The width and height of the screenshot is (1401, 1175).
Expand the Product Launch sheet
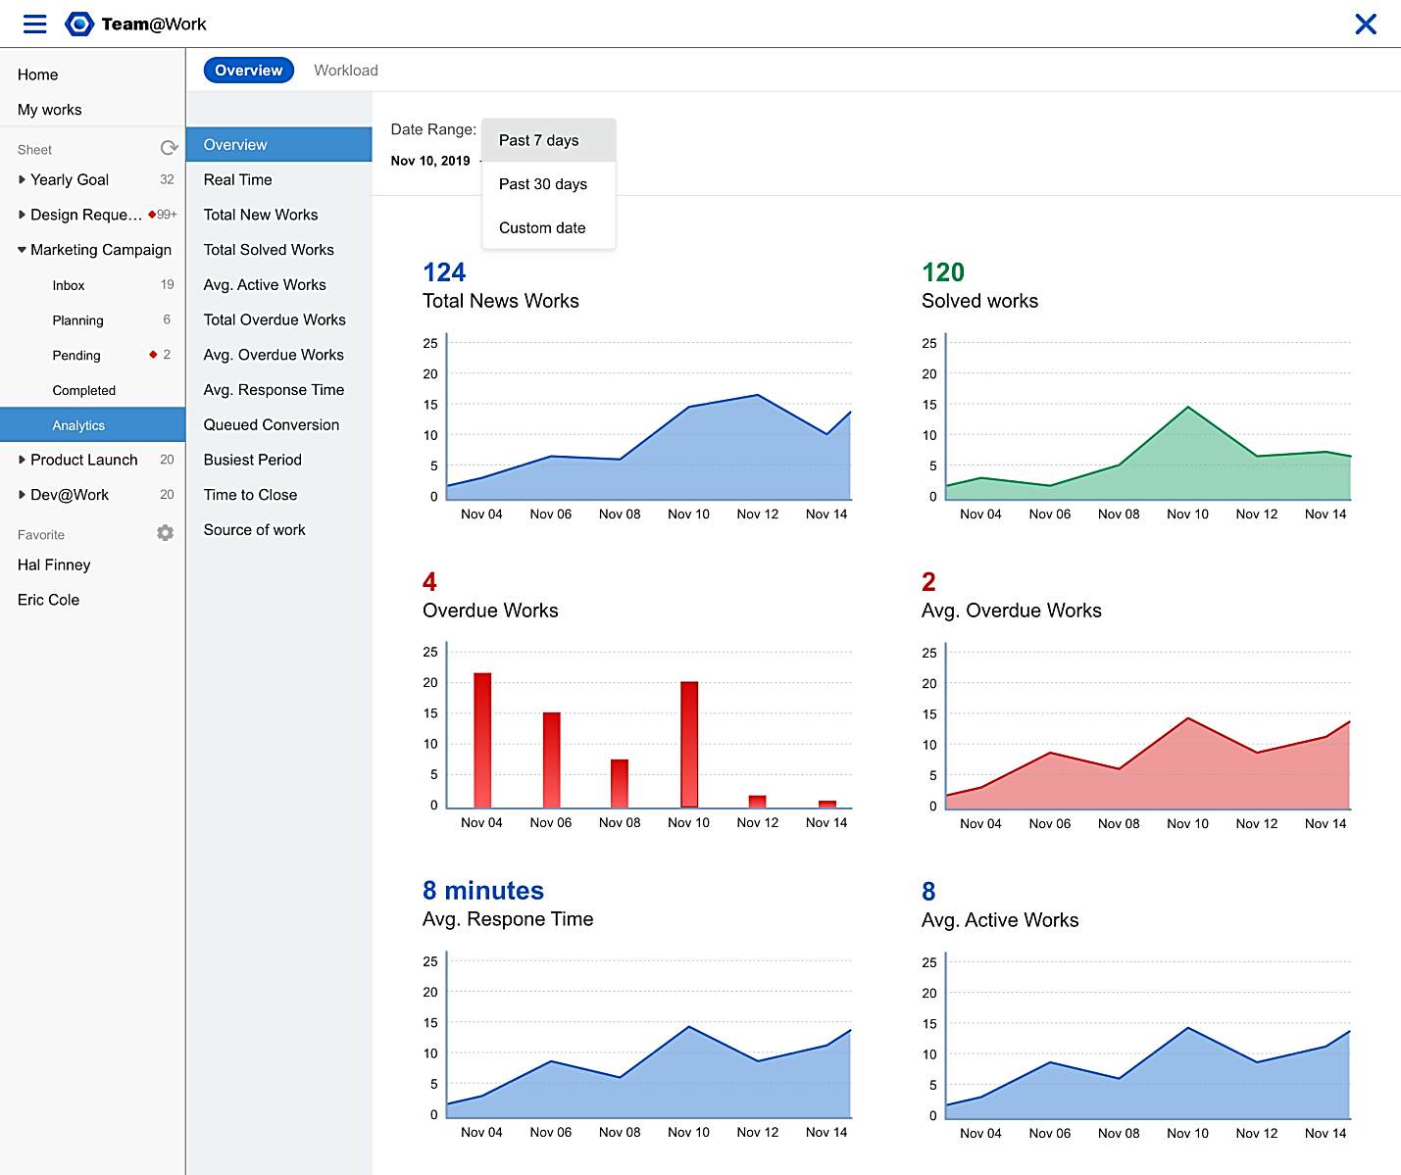point(22,460)
